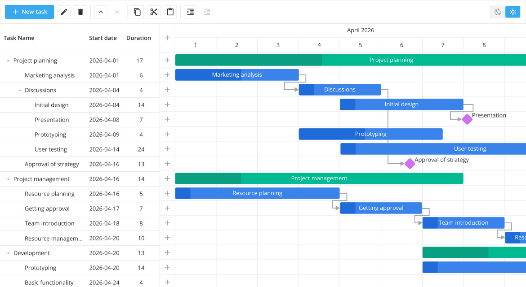Screen dimensions: 526x287
Task: Click the Delete task trash icon
Action: (x=80, y=12)
